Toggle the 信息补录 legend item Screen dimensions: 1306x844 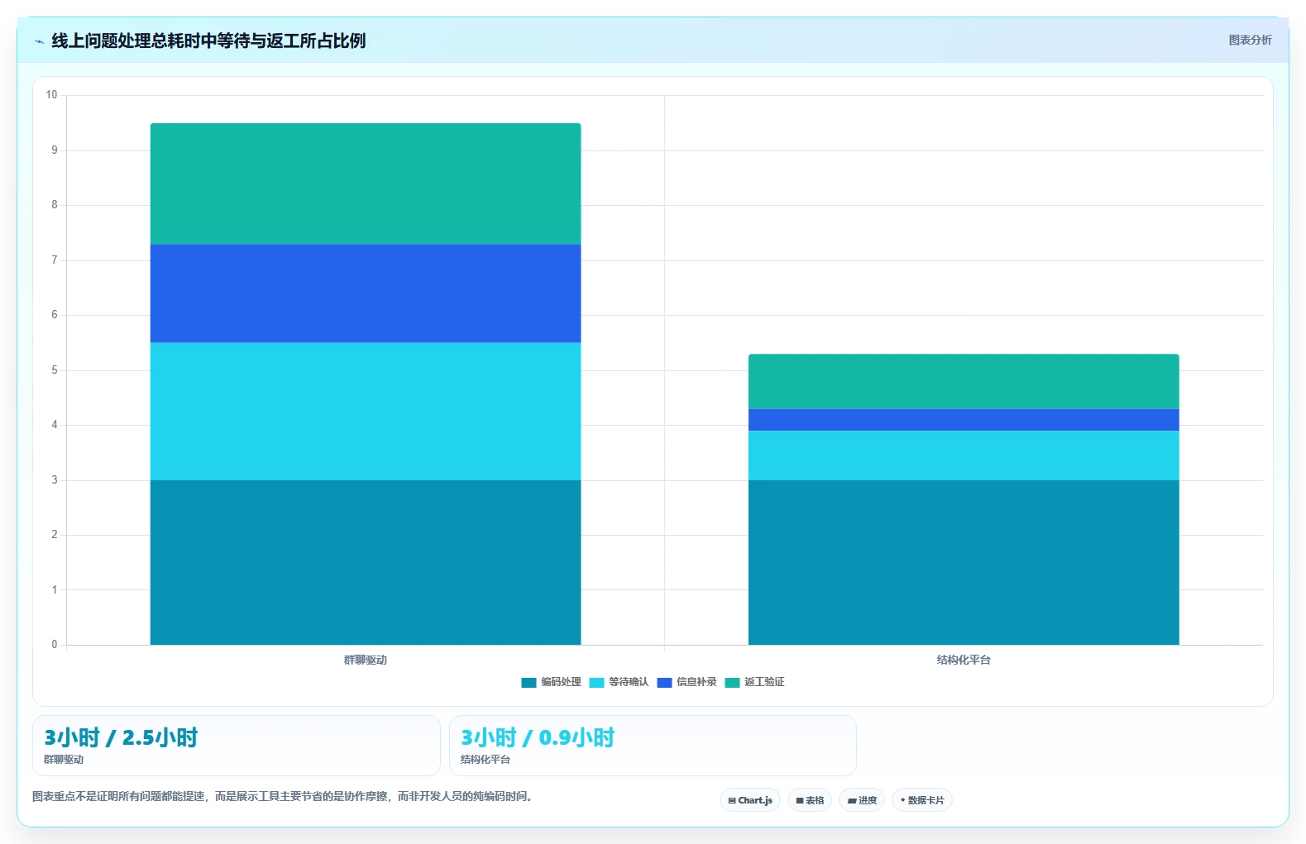686,682
